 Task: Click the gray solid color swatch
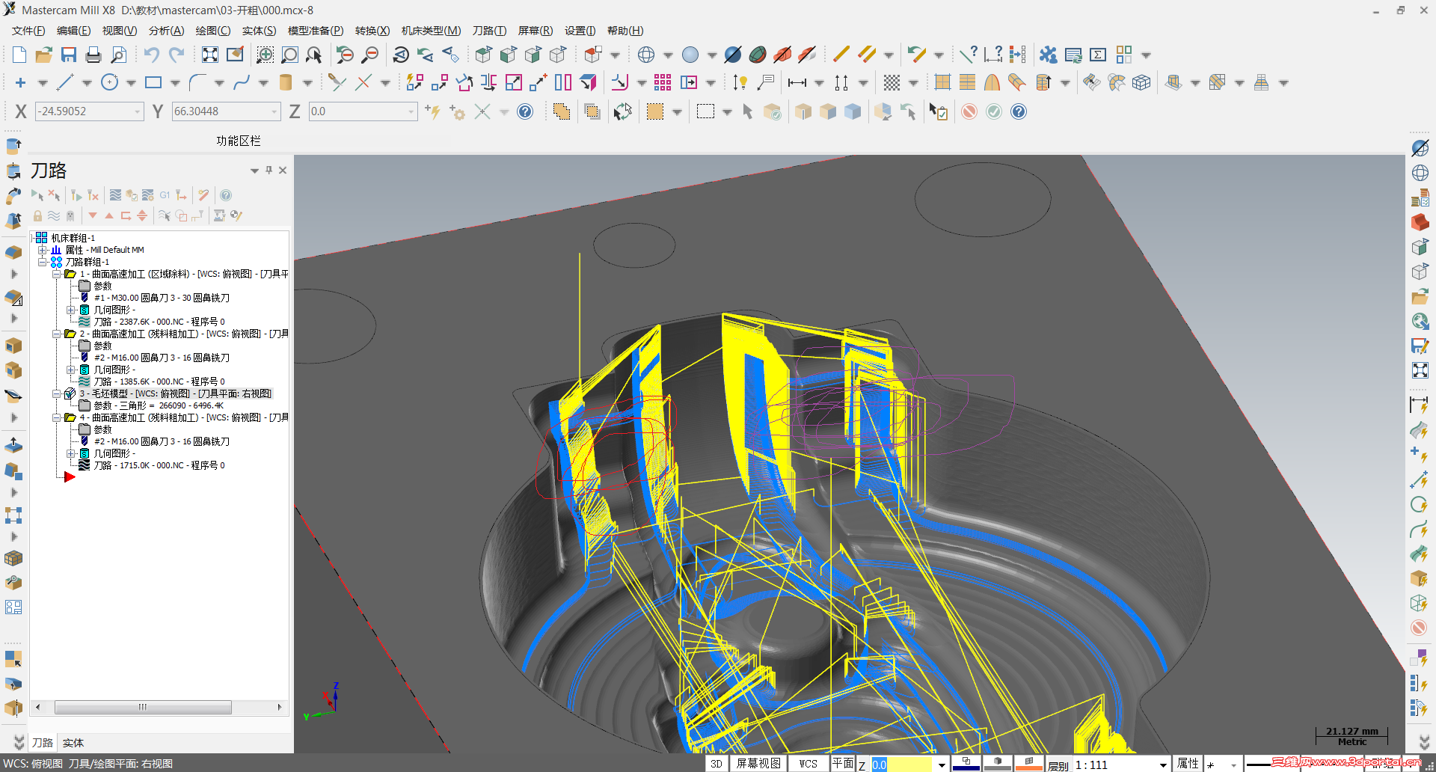(998, 764)
